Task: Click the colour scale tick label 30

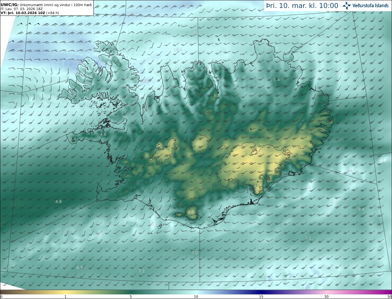Action: tap(326, 297)
